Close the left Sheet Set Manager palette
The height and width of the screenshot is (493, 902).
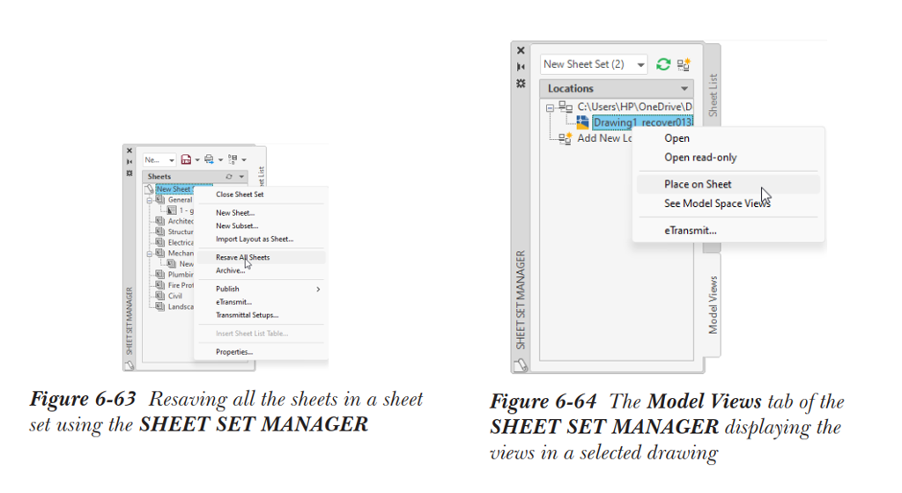tap(129, 151)
